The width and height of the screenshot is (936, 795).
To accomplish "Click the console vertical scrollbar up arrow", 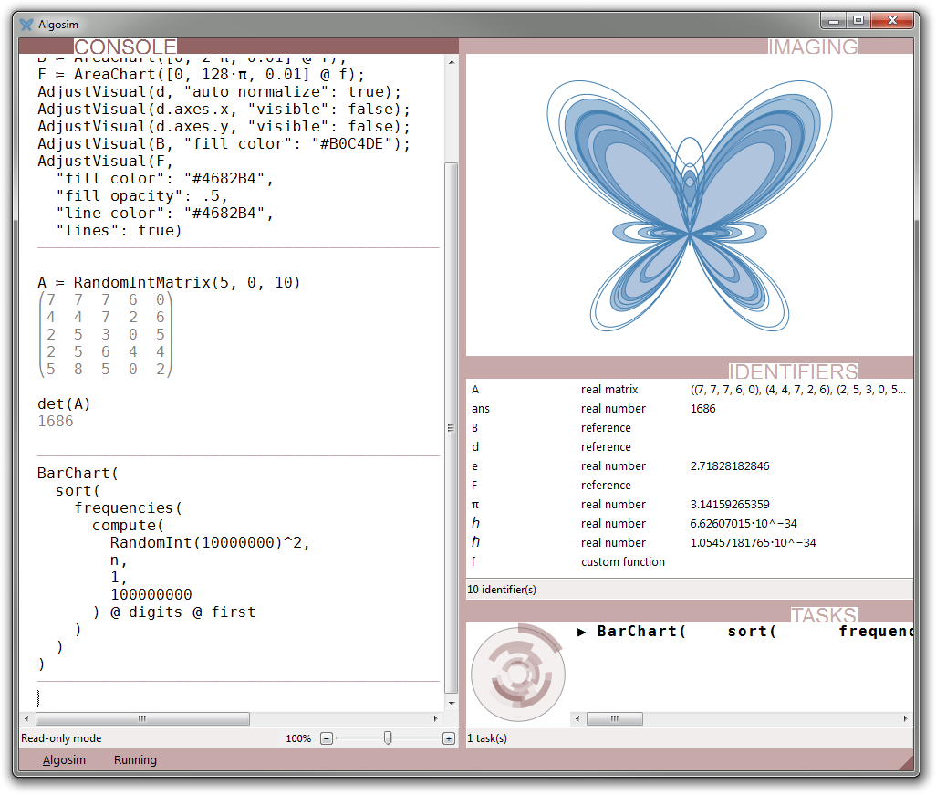I will coord(450,61).
